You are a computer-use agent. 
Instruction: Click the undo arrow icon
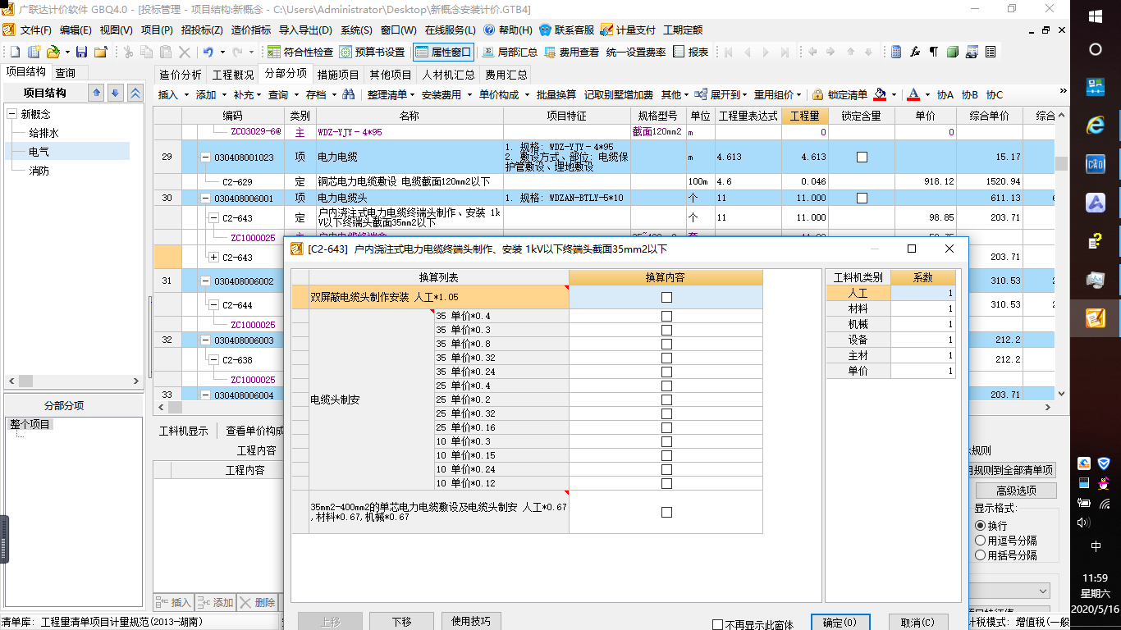(x=208, y=52)
